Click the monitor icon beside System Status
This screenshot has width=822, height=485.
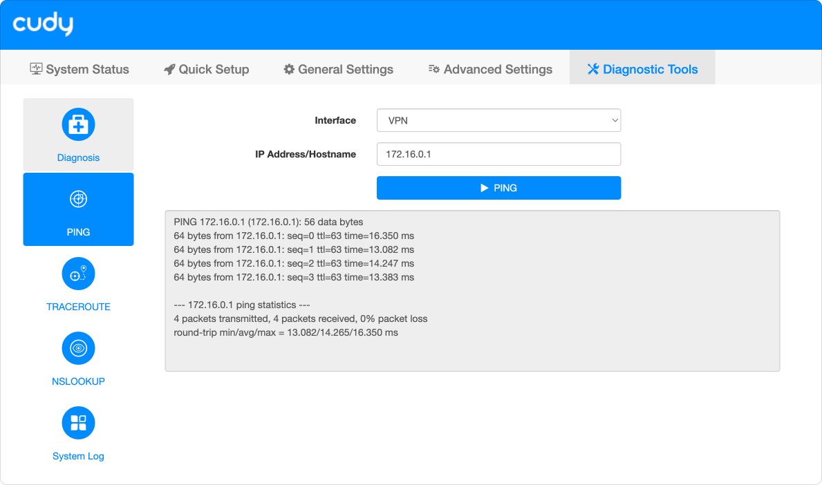tap(37, 69)
